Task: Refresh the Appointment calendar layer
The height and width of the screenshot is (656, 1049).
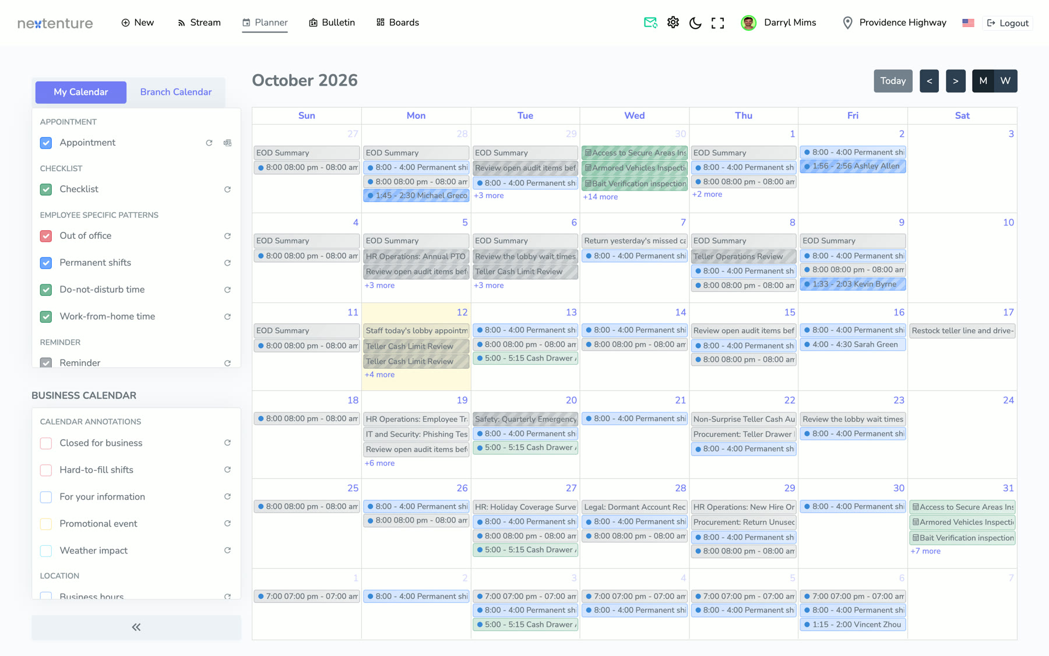Action: [x=209, y=143]
